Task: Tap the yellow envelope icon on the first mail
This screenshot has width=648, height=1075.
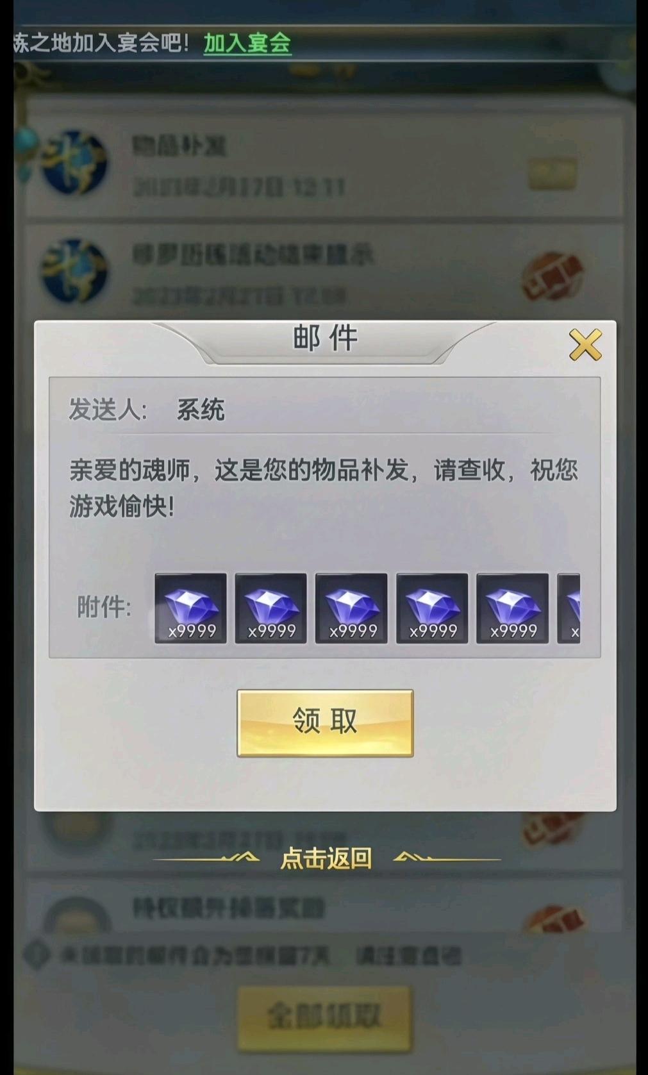Action: [x=552, y=173]
